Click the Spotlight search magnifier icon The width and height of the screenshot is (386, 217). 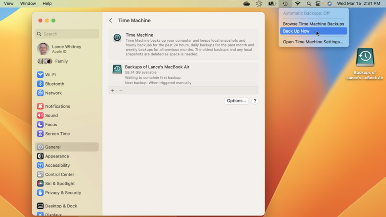pos(309,4)
